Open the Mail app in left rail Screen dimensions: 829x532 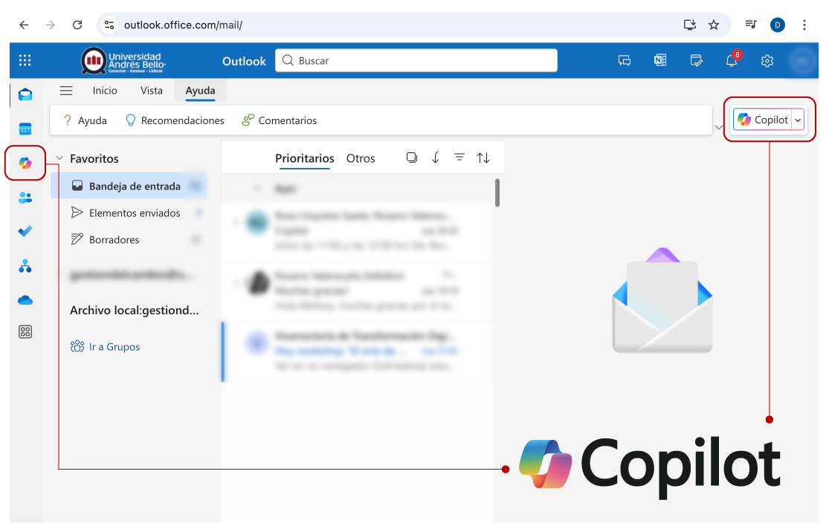25,94
